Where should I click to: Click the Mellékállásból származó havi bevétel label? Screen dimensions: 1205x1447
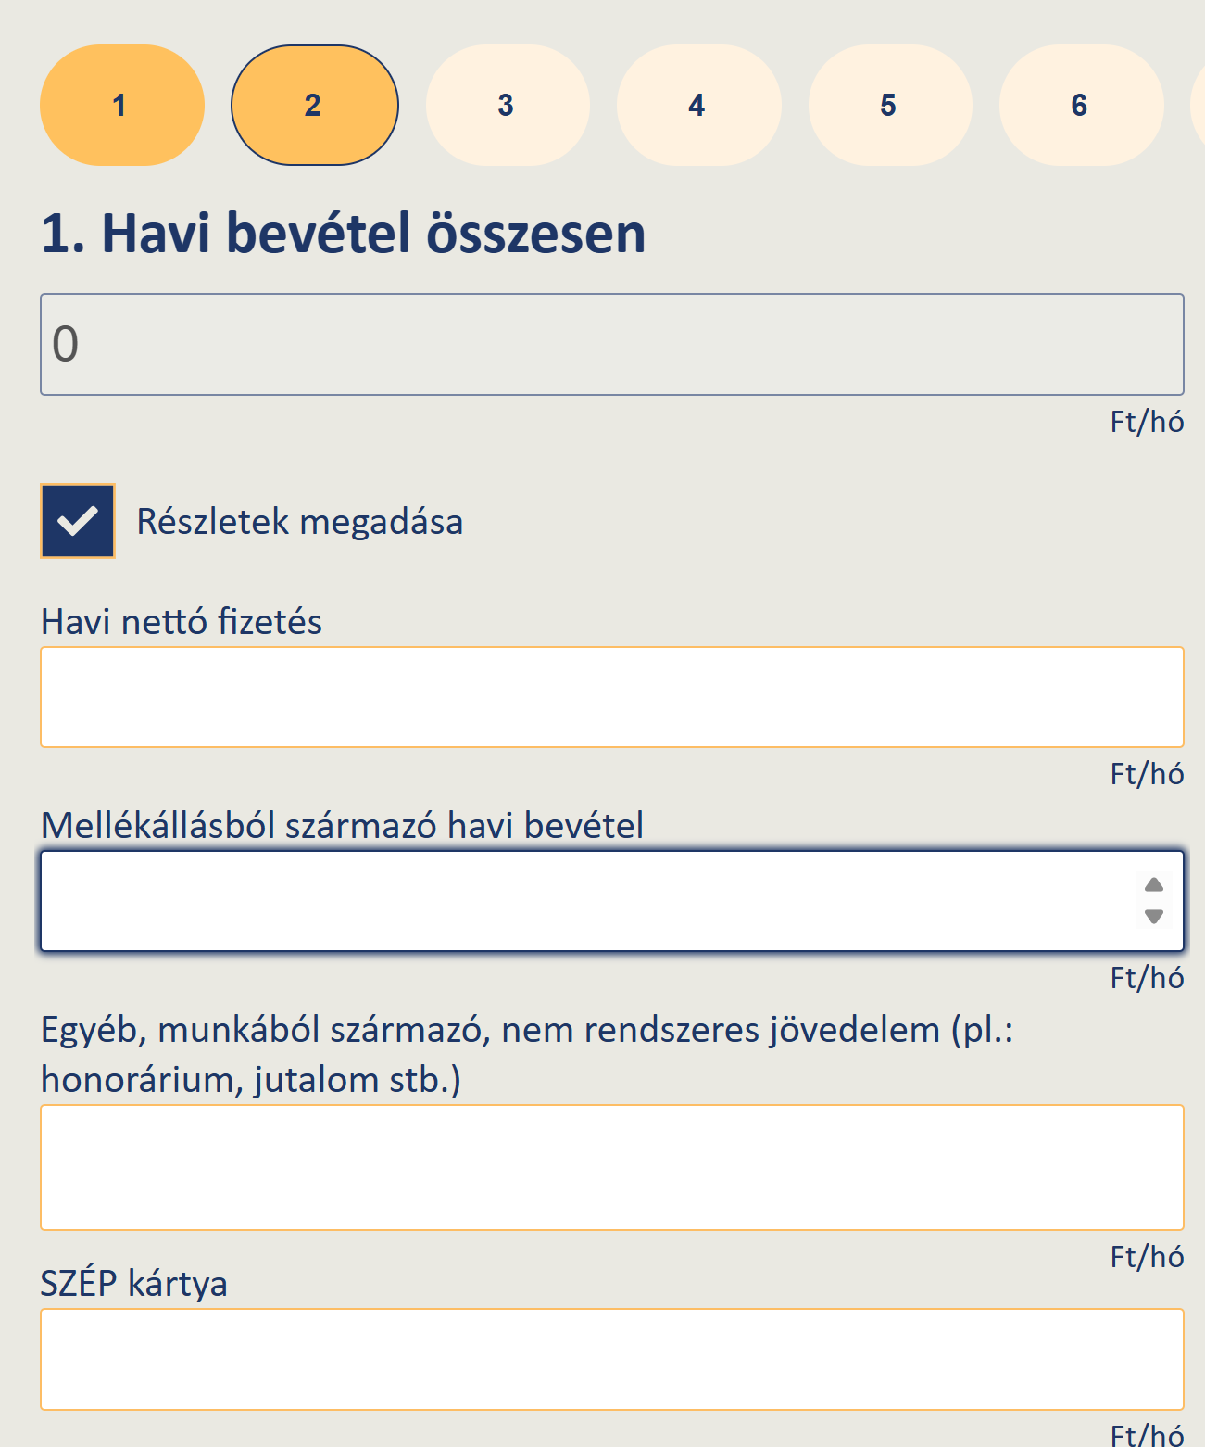[343, 826]
